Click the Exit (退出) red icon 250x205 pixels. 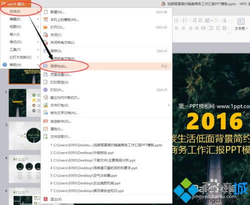click(45, 199)
